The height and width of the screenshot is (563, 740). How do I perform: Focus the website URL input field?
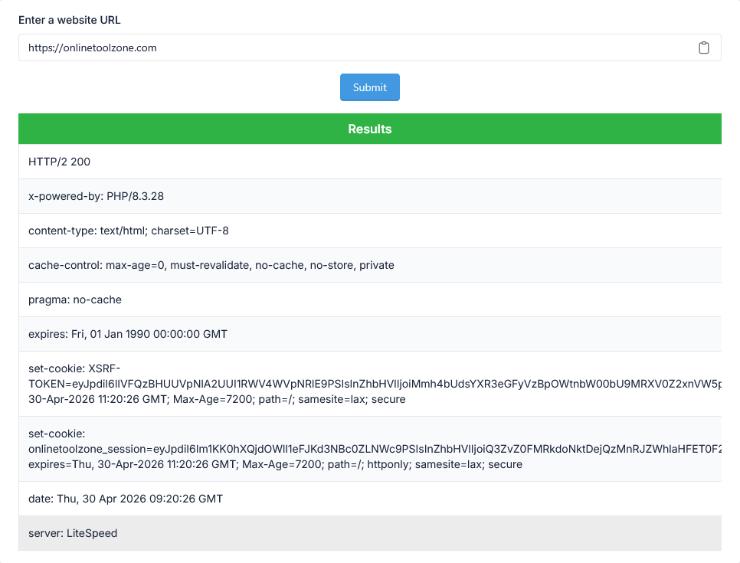pyautogui.click(x=369, y=47)
